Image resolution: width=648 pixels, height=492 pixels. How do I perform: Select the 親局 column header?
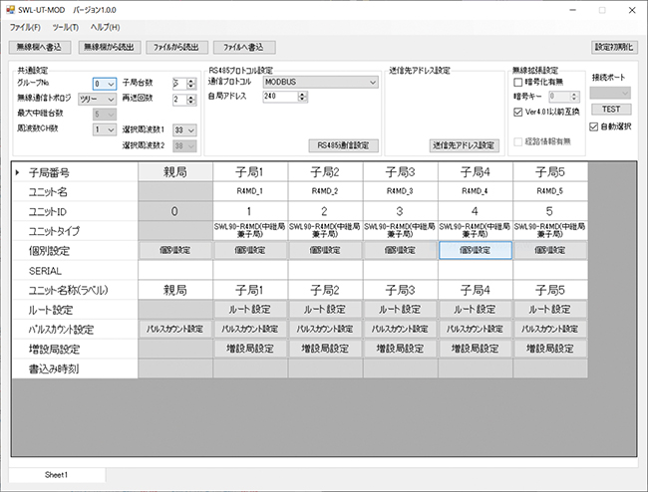pyautogui.click(x=175, y=171)
